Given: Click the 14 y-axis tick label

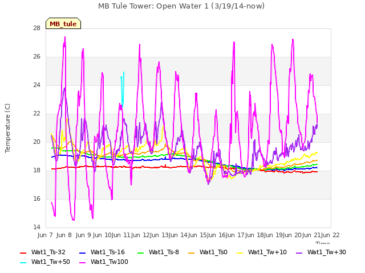Looking at the screenshot, I should pos(36,227).
